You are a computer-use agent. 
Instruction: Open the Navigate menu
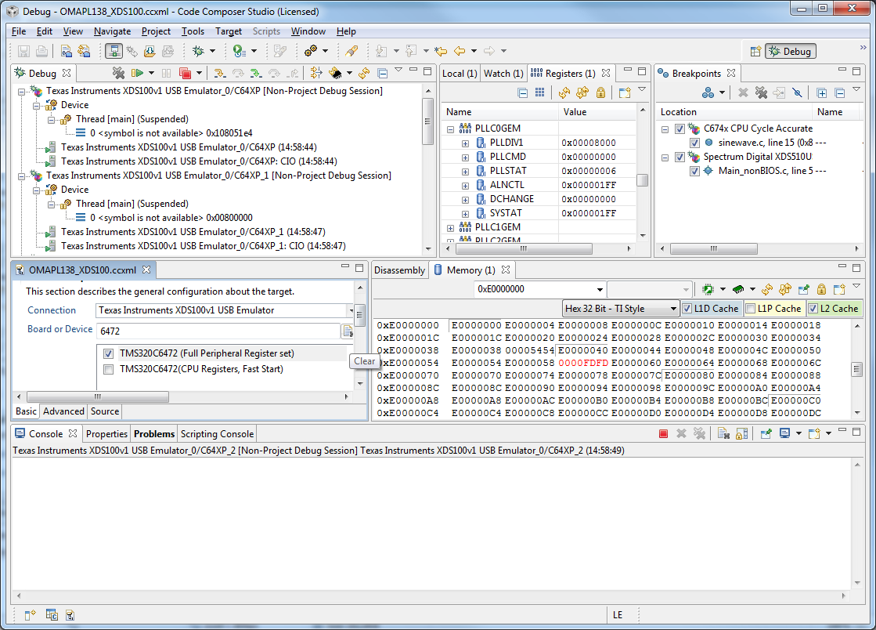112,31
